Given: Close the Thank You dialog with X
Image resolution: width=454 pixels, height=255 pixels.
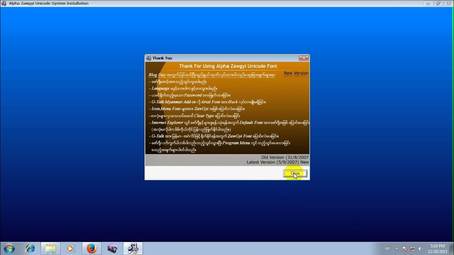Looking at the screenshot, I should 304,58.
